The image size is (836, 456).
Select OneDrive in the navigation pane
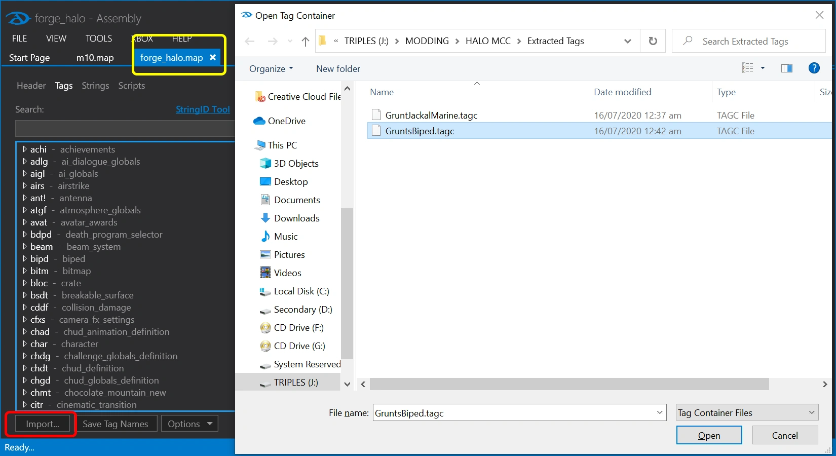click(279, 121)
